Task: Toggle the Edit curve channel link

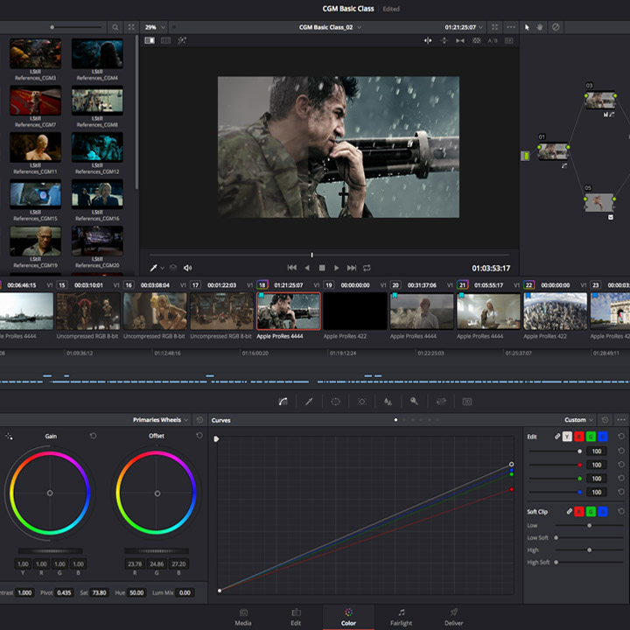Action: pos(557,437)
